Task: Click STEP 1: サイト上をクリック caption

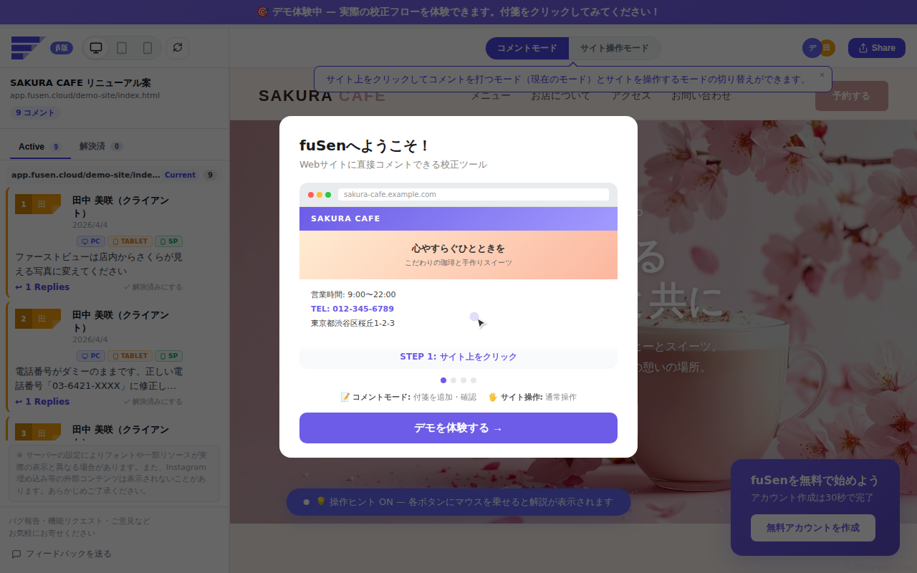Action: (458, 357)
